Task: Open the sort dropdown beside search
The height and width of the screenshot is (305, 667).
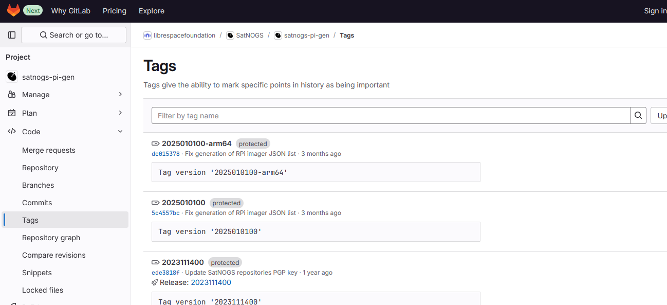Action: pyautogui.click(x=659, y=116)
